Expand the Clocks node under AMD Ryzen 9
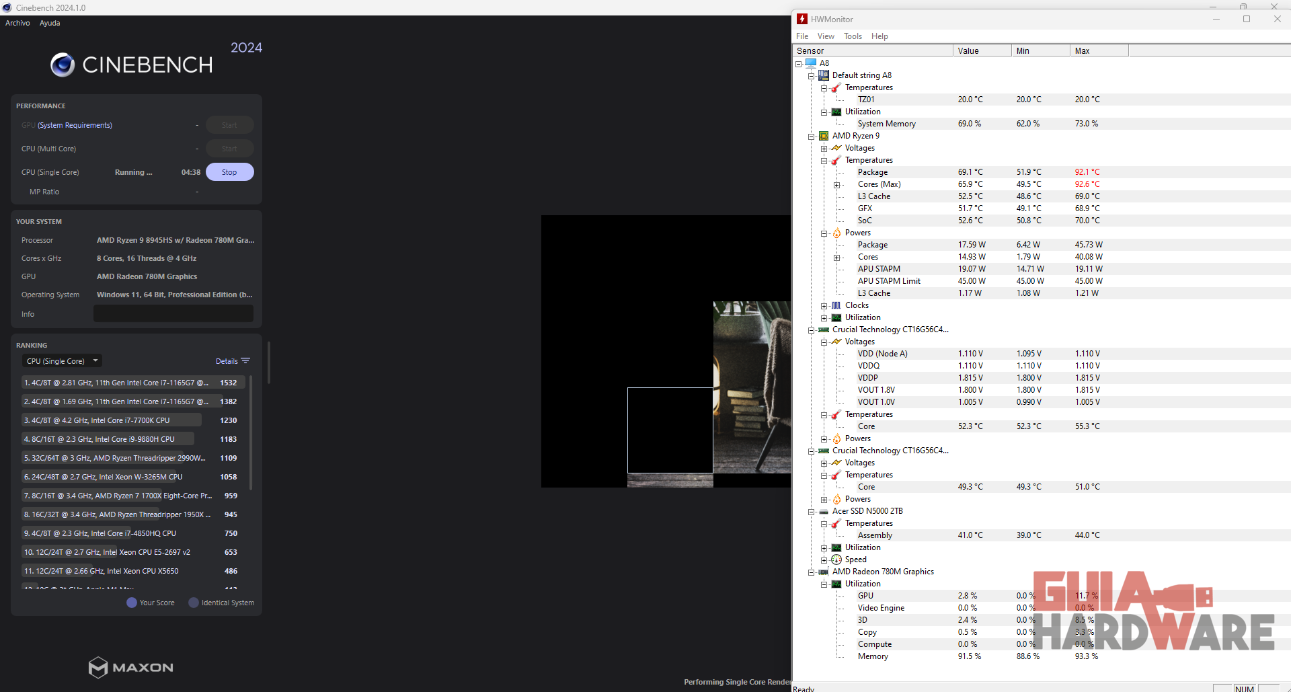Viewport: 1291px width, 692px height. (824, 306)
